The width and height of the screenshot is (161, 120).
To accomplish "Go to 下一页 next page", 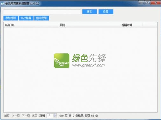I will [26, 116].
